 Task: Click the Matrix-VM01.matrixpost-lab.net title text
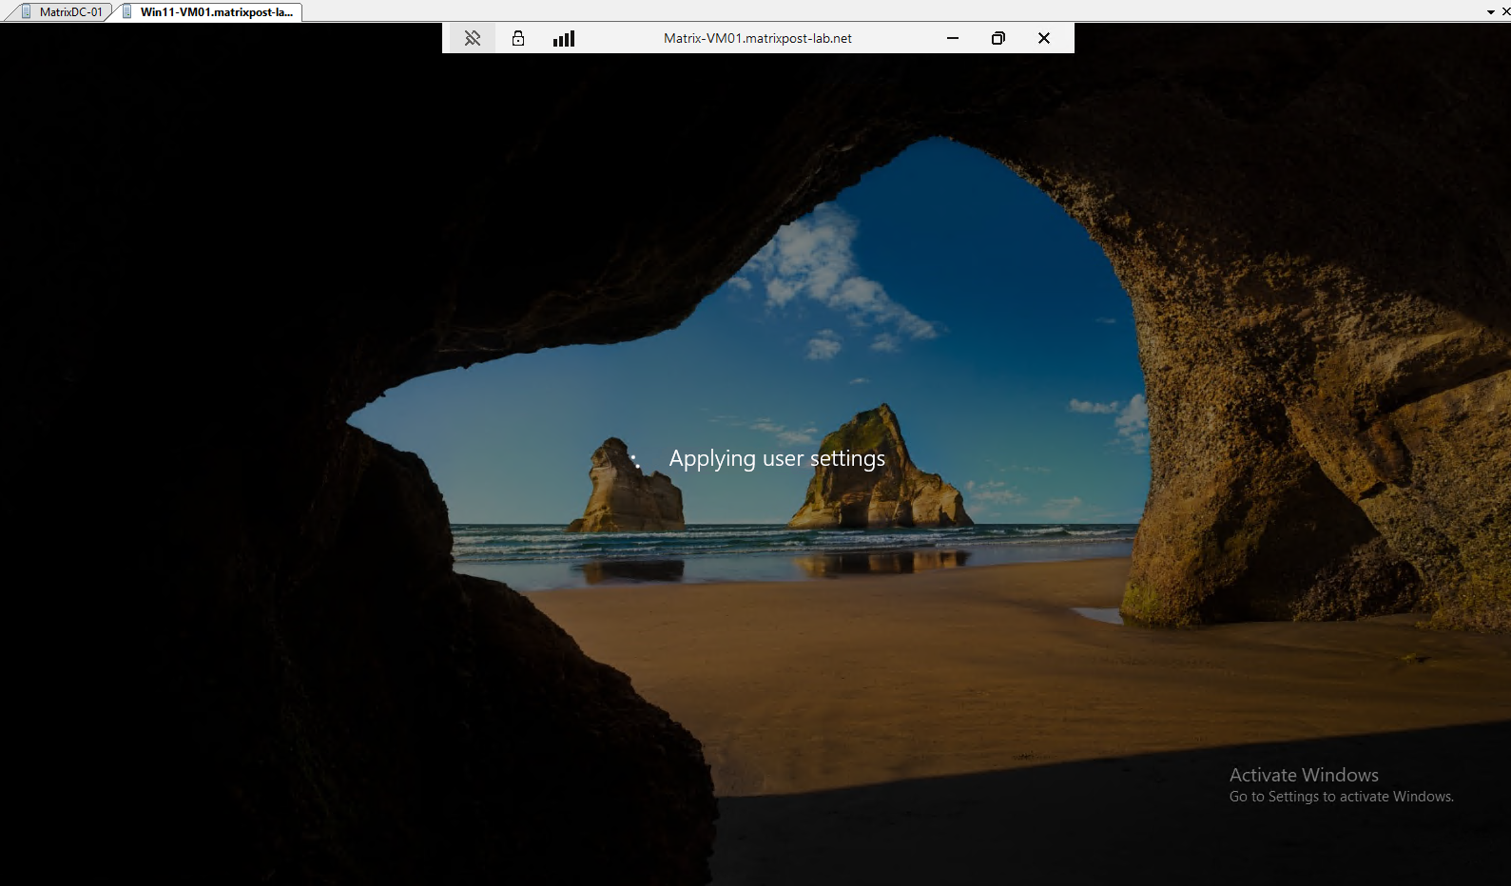(x=758, y=38)
